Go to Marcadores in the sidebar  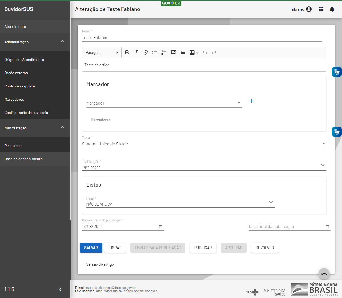pyautogui.click(x=14, y=99)
